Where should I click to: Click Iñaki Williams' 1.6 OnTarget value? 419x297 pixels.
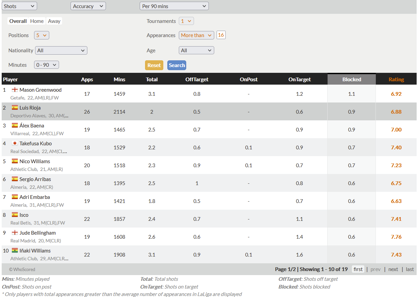pyautogui.click(x=300, y=255)
